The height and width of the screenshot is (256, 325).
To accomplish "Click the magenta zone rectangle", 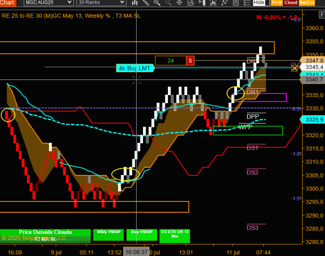I will coord(261,98).
